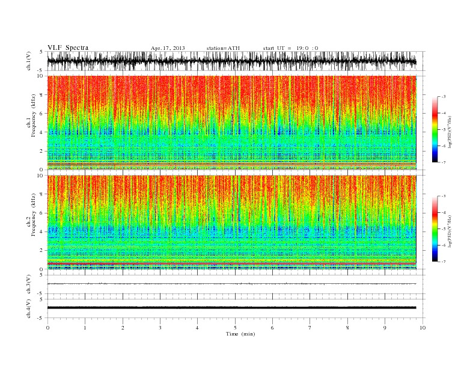Click the bottom time-axis tick label "8"
This screenshot has height=368, width=476.
click(x=347, y=328)
